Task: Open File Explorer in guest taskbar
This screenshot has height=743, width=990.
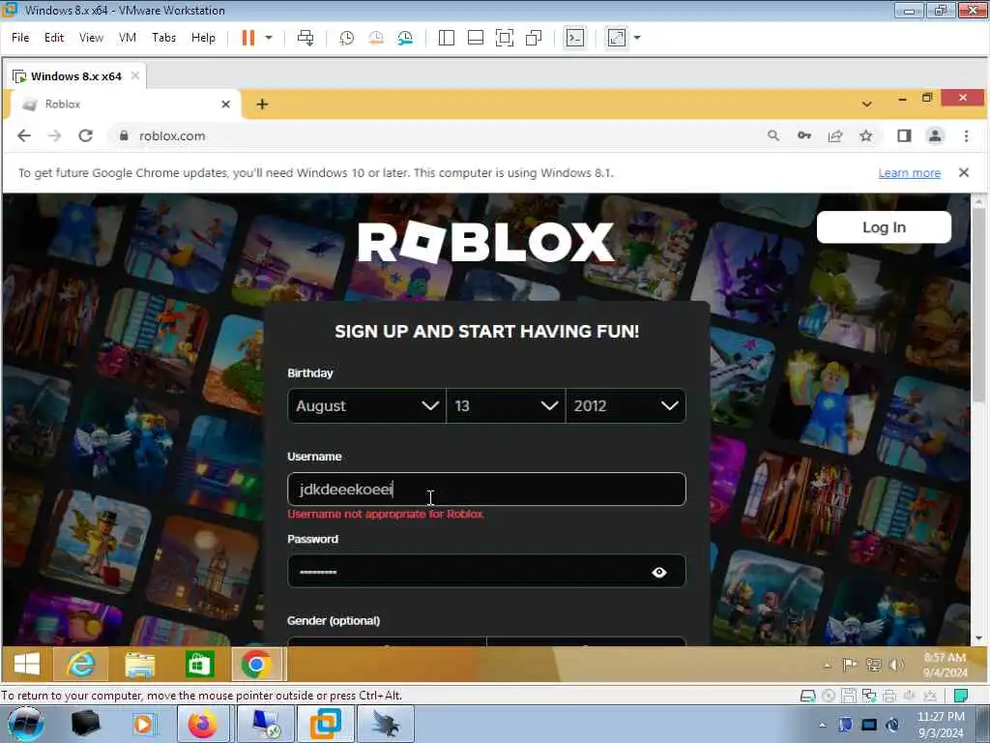Action: tap(139, 665)
